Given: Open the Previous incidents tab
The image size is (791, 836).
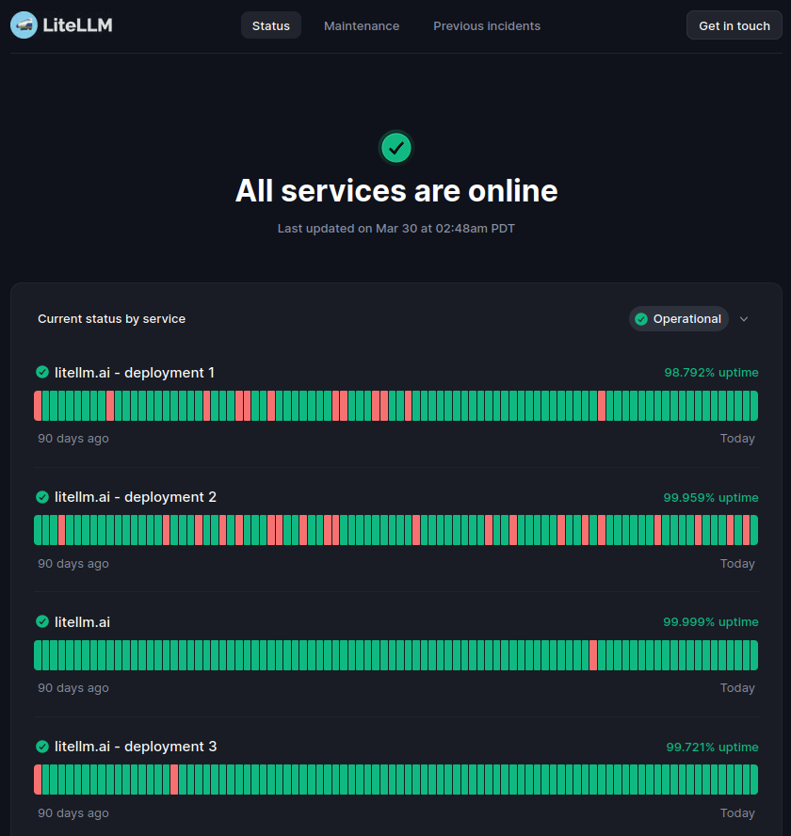Looking at the screenshot, I should pos(487,25).
